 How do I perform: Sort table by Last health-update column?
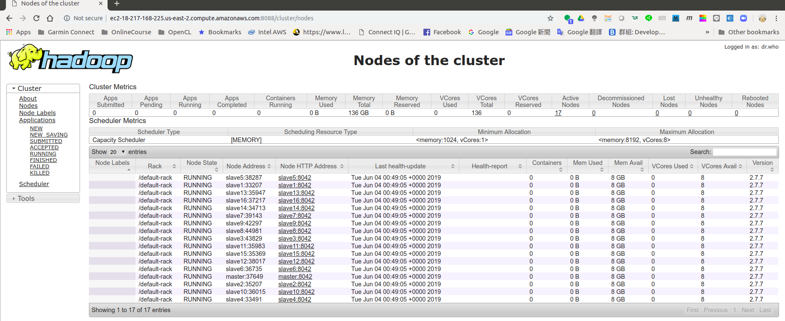pos(404,166)
